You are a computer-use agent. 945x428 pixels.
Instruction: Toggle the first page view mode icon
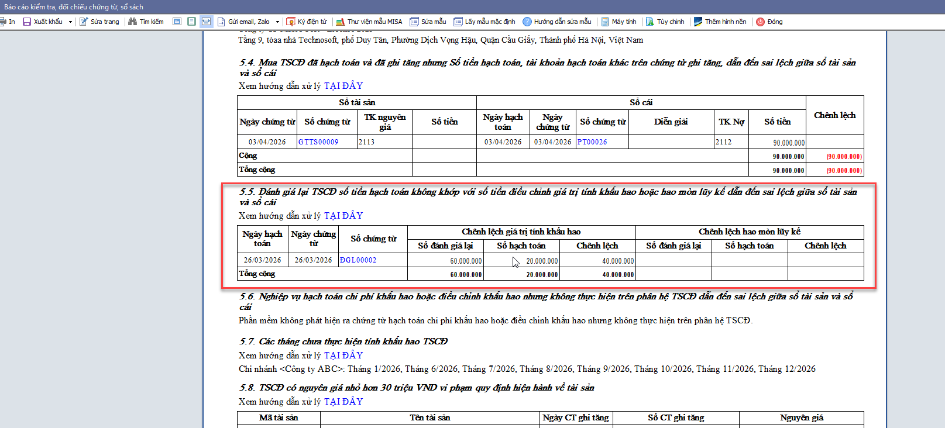[177, 22]
